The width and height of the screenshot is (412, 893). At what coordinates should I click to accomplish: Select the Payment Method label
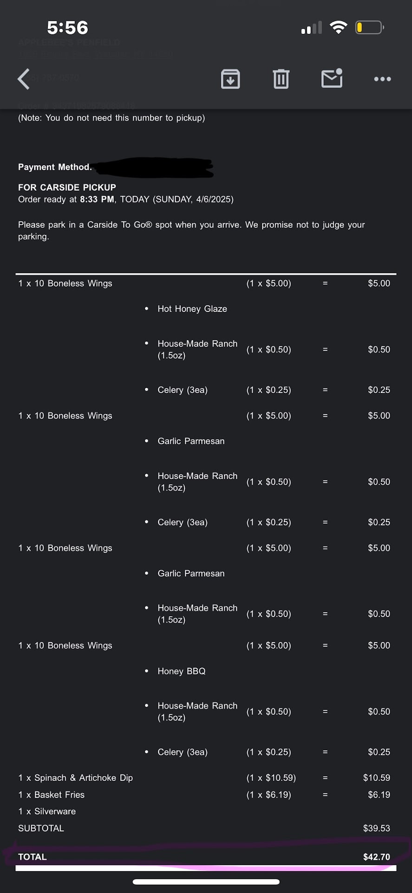pyautogui.click(x=55, y=167)
